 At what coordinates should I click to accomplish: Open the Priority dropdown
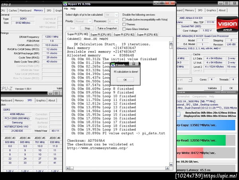(90, 21)
